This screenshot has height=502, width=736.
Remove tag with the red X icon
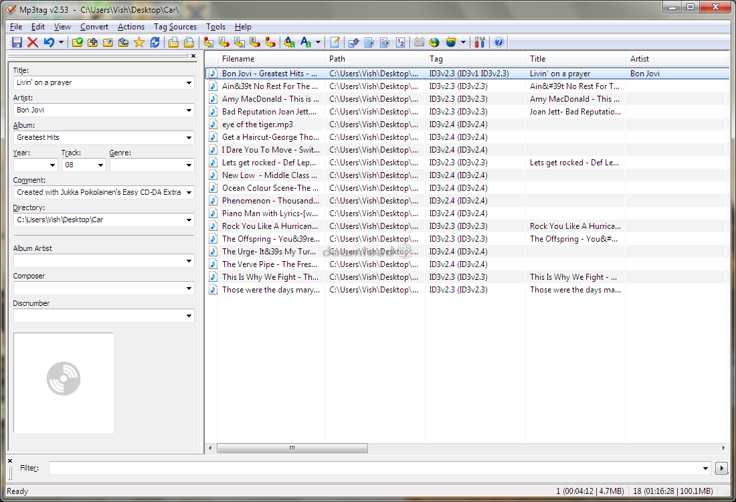point(32,42)
